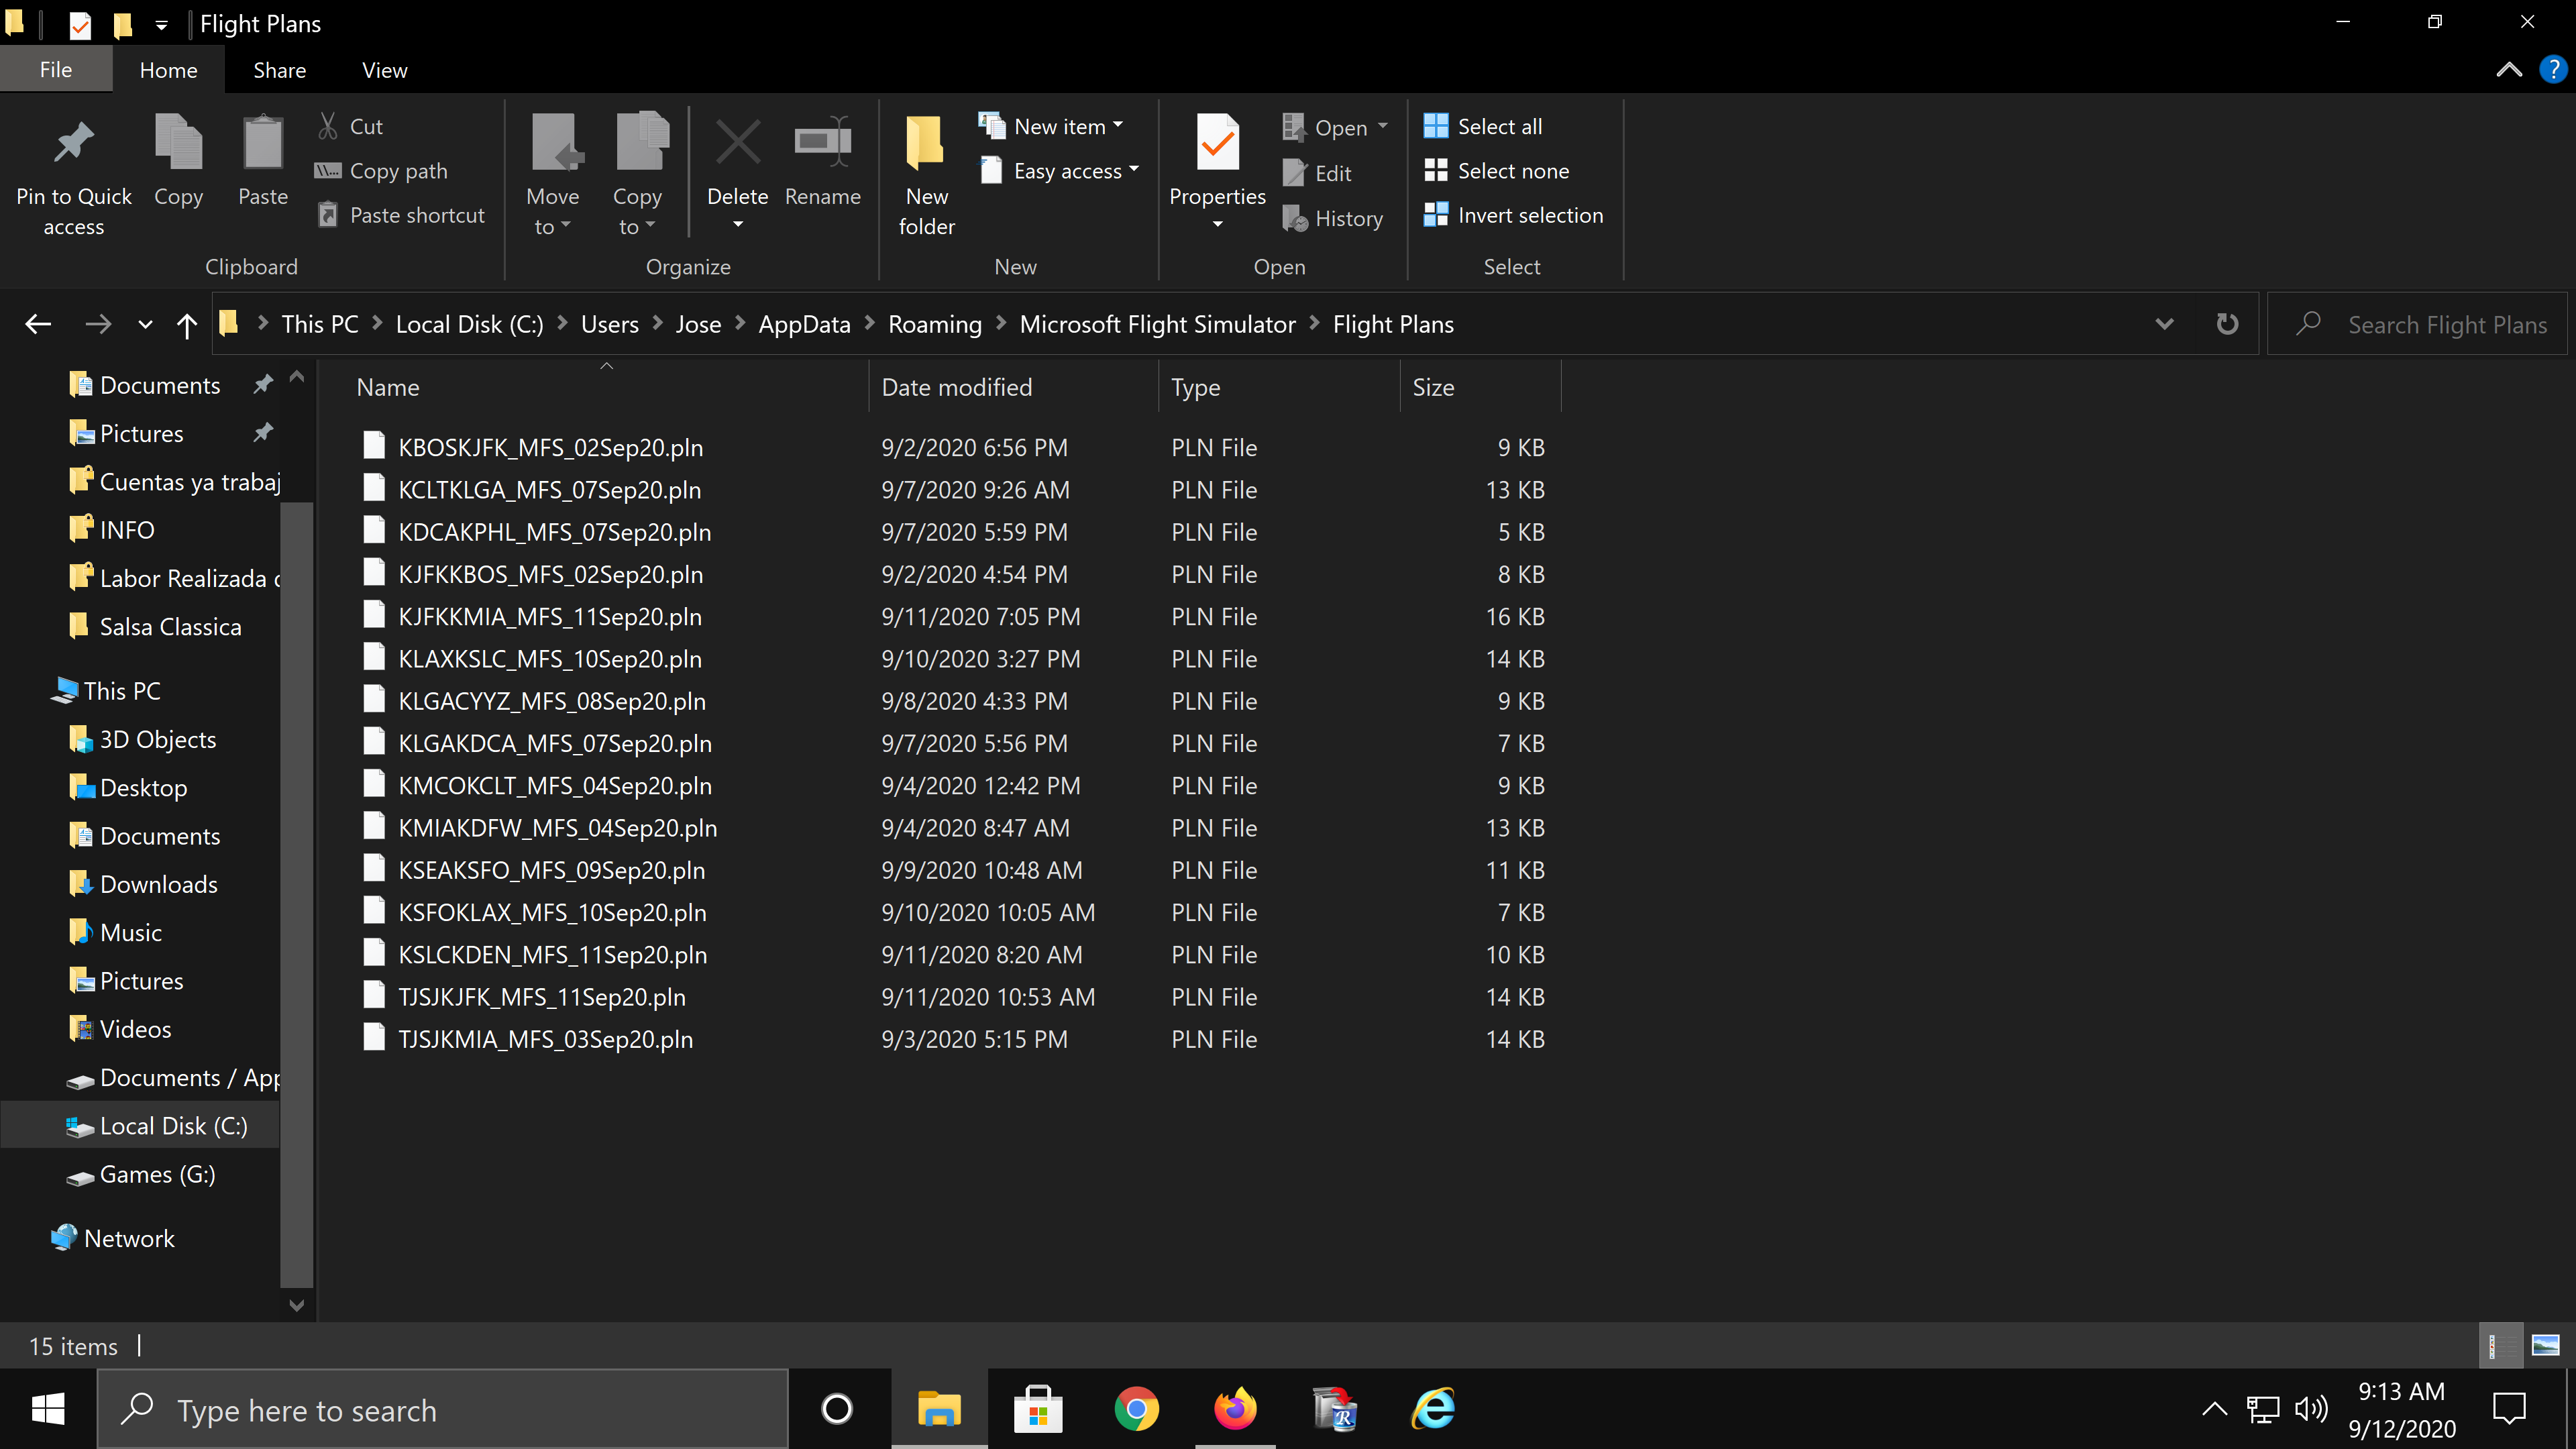The height and width of the screenshot is (1449, 2576).
Task: Go back with the back arrow
Action: [38, 324]
